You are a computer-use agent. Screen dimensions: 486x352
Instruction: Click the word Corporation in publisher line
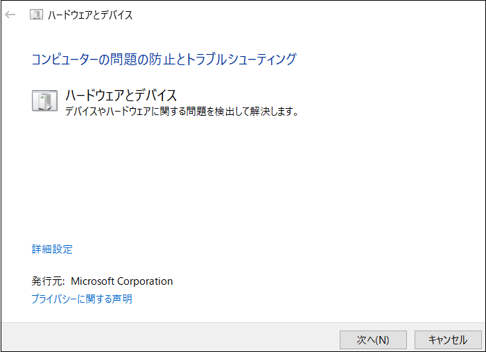pyautogui.click(x=144, y=281)
